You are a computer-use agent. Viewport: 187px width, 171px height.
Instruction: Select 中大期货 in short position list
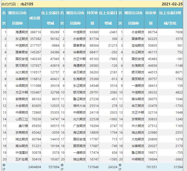click(x=138, y=126)
